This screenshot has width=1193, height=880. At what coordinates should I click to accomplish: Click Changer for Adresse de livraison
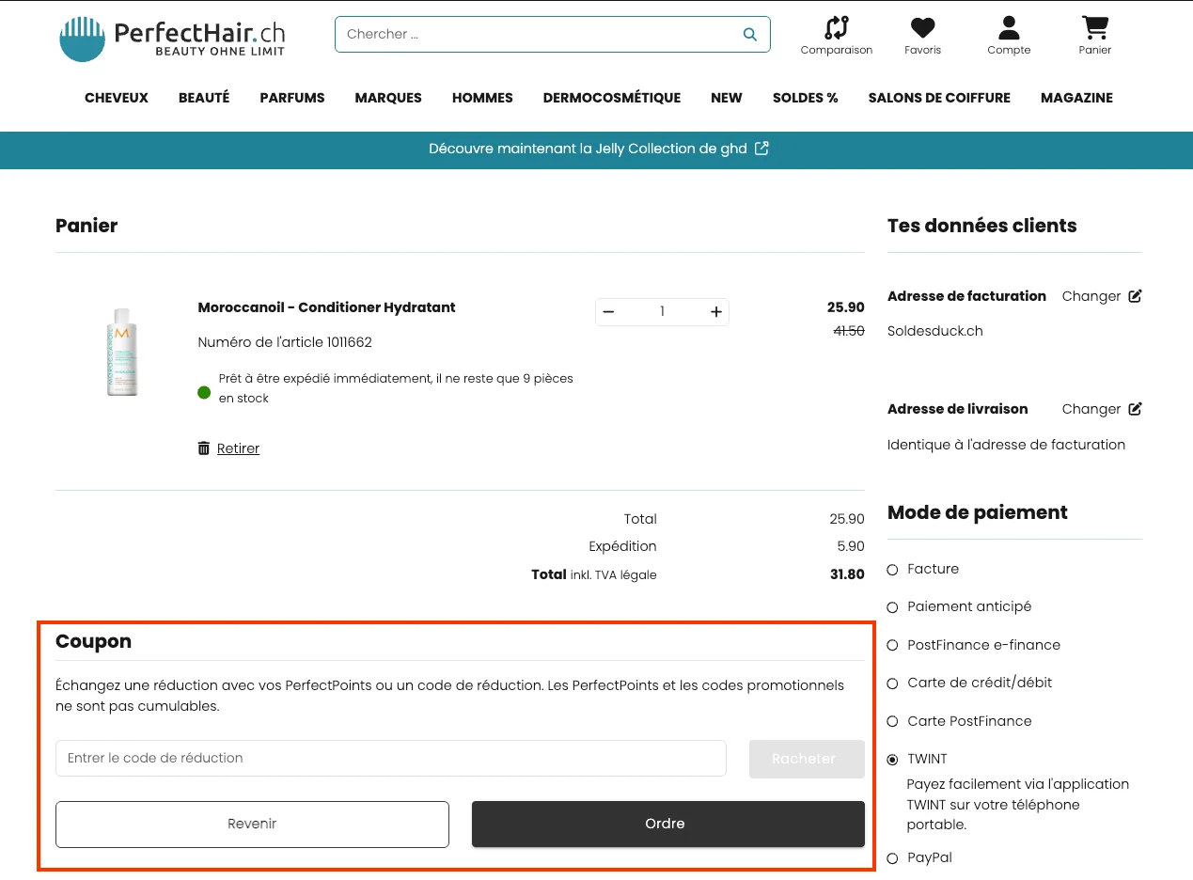click(x=1091, y=409)
